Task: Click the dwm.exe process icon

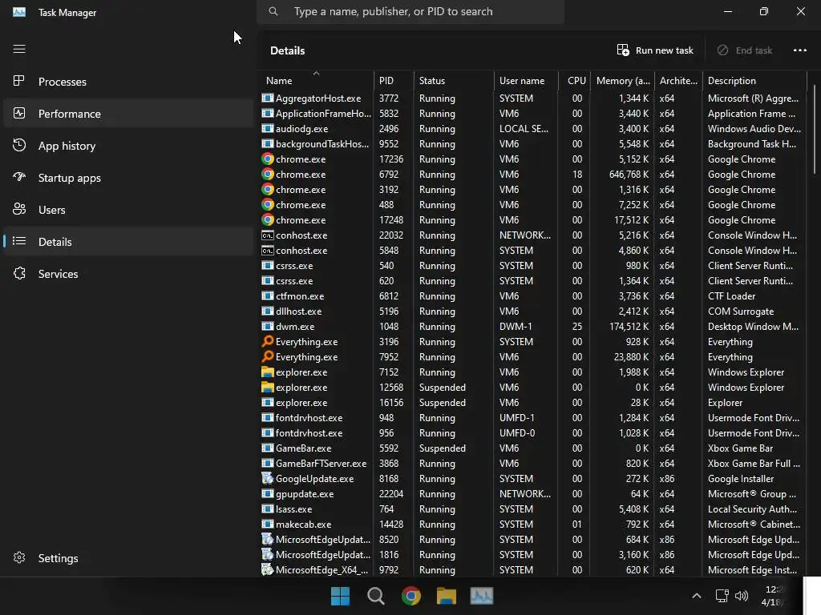Action: click(x=268, y=326)
